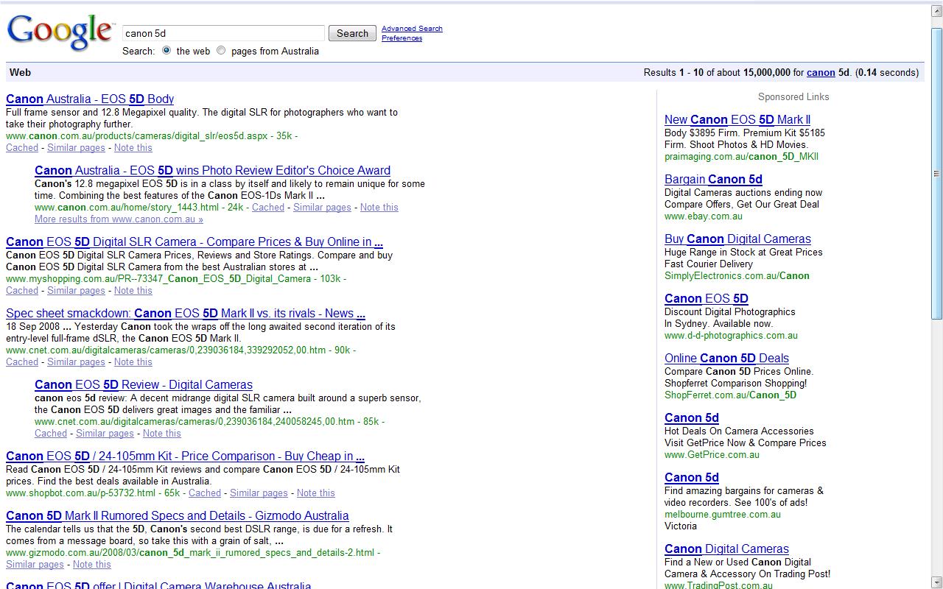943x589 pixels.
Task: Click Similar pages for story_1443.html result
Action: (322, 207)
